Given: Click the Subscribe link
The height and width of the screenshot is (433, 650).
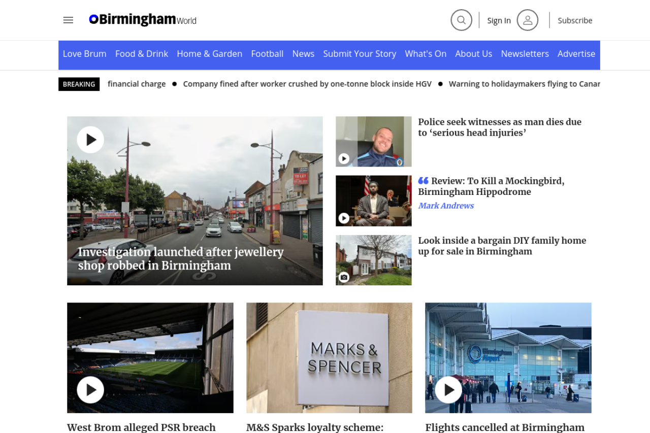Looking at the screenshot, I should click(575, 20).
